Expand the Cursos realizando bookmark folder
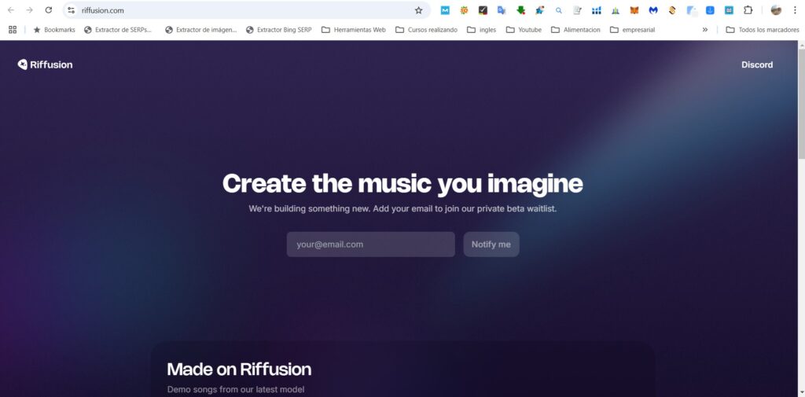The height and width of the screenshot is (397, 805). click(427, 30)
